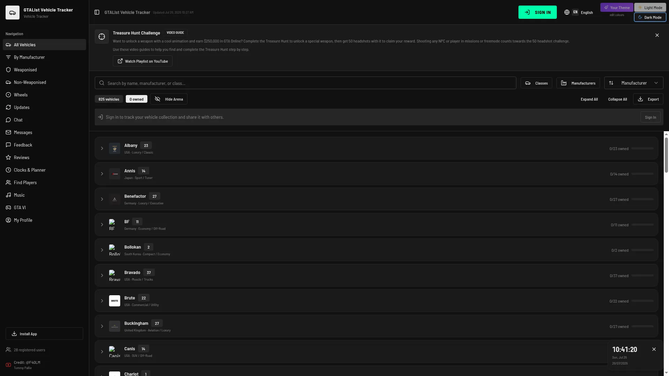Click the edit colours link
Image resolution: width=669 pixels, height=376 pixels.
[617, 15]
